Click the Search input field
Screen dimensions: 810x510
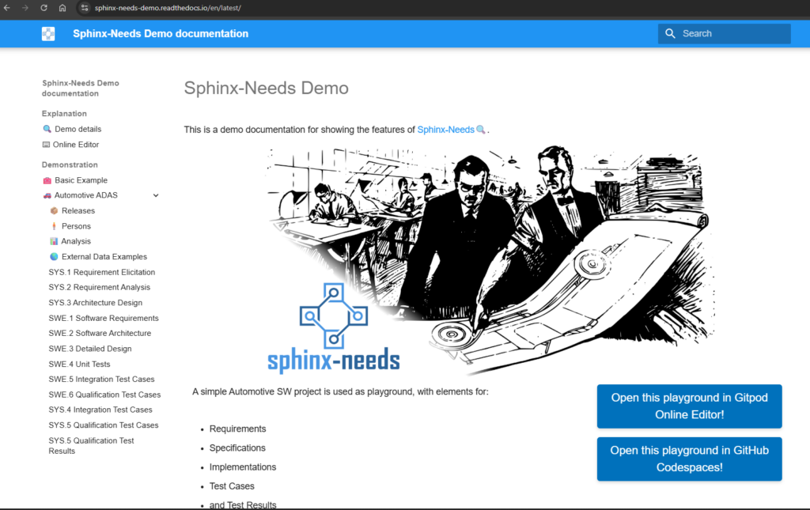tap(732, 33)
